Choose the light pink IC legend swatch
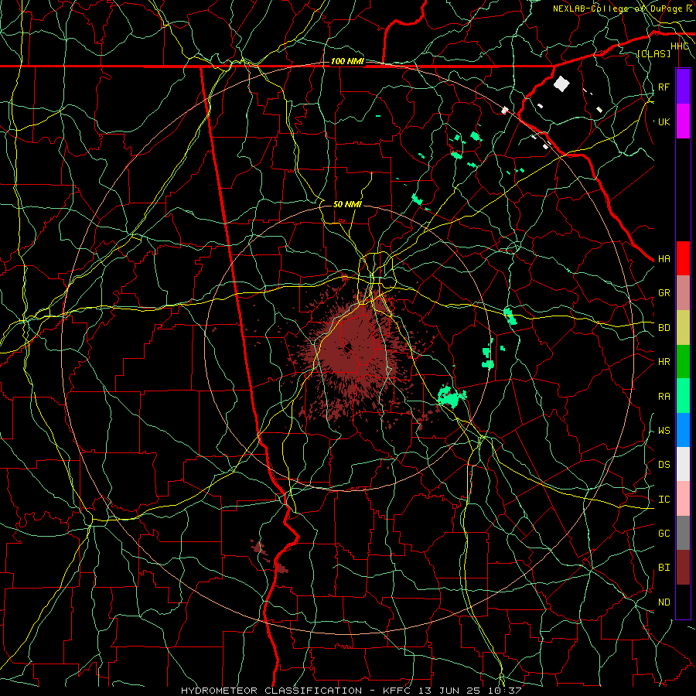The height and width of the screenshot is (696, 696). click(683, 499)
